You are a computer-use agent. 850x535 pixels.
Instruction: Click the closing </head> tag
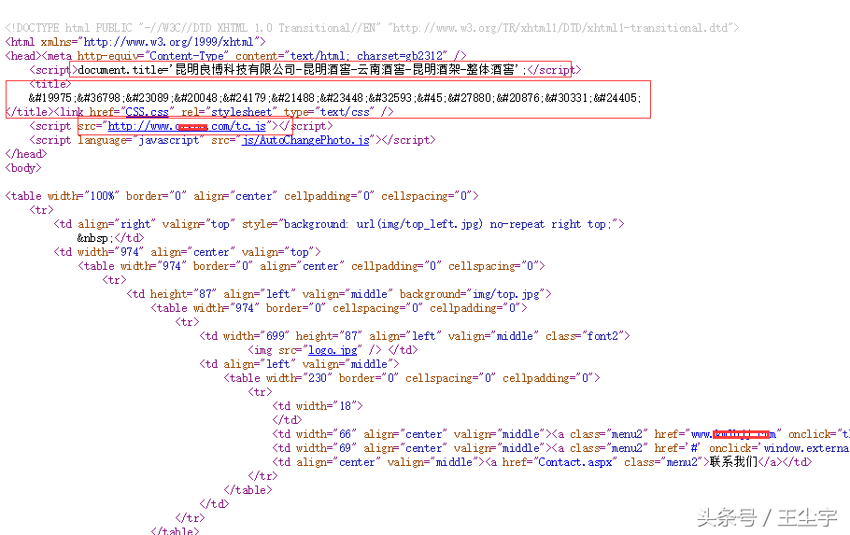coord(26,154)
